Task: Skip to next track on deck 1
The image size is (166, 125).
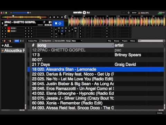Action: (x=62, y=17)
